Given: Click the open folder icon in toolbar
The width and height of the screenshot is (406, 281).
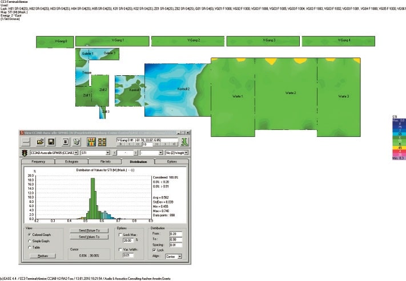Looking at the screenshot, I should pyautogui.click(x=41, y=141).
